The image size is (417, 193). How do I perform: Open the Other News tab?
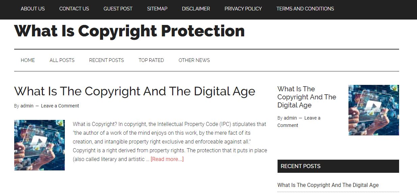[194, 60]
